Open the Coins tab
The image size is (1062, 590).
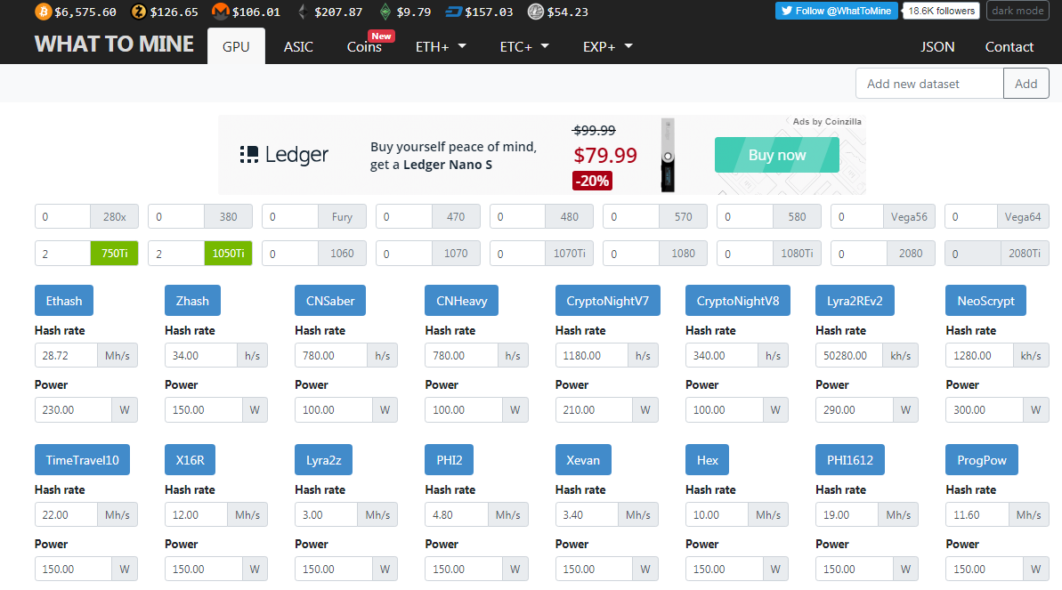[364, 47]
